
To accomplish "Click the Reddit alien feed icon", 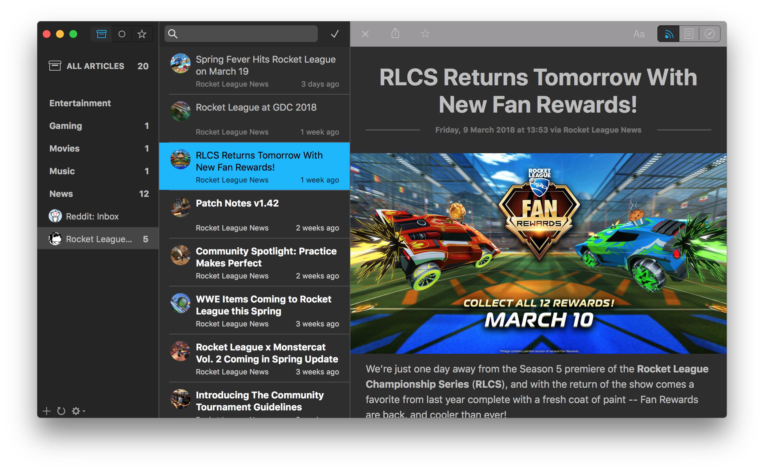I will click(55, 216).
